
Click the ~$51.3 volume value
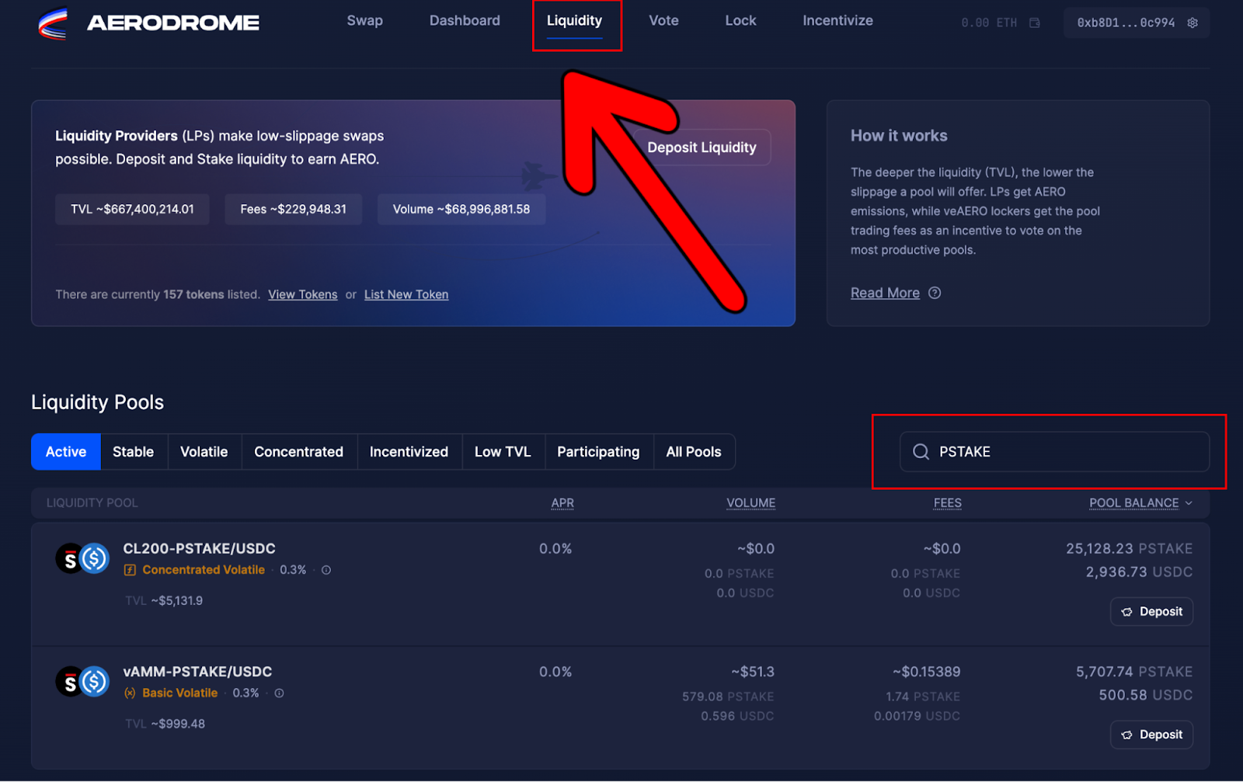click(753, 672)
